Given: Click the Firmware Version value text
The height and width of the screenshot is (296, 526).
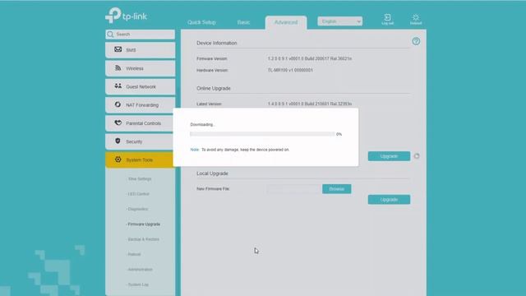Looking at the screenshot, I should pyautogui.click(x=310, y=58).
